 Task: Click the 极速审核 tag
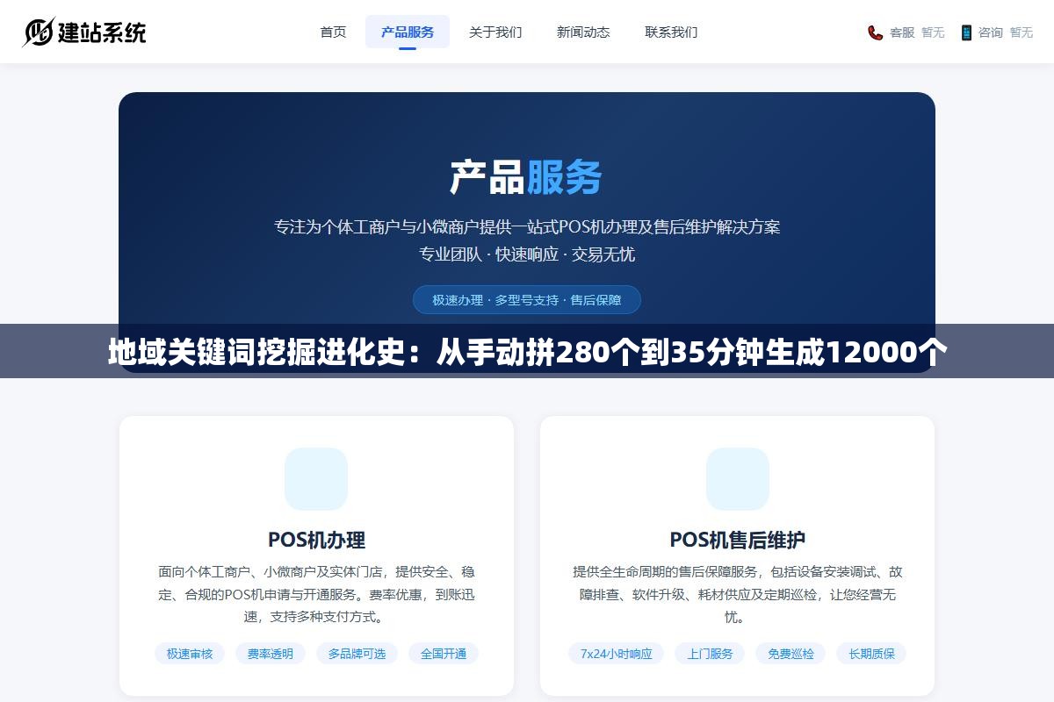point(190,654)
